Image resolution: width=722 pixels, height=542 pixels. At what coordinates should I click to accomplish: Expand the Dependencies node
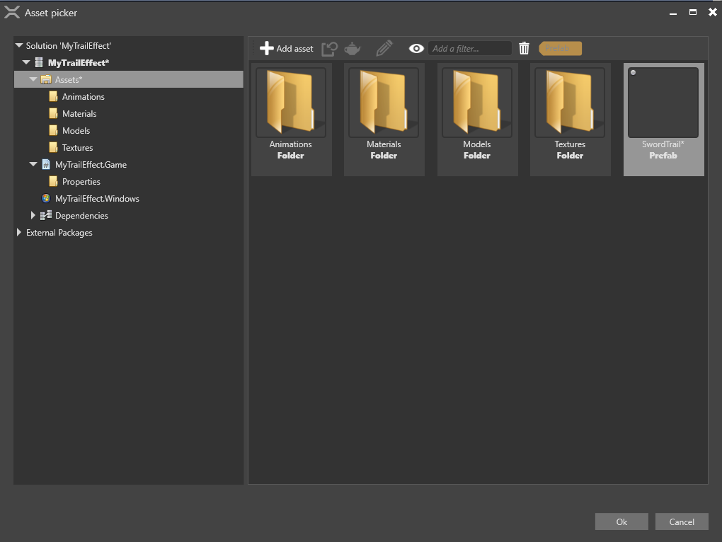33,215
